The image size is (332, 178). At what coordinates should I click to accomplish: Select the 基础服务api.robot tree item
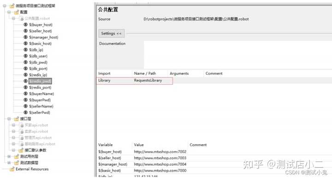(x=40, y=144)
